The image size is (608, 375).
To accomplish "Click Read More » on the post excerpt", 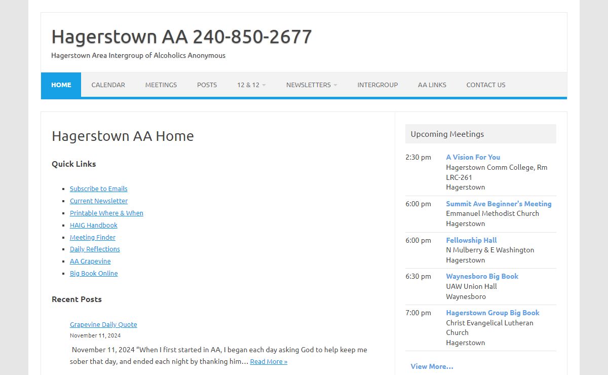I will tap(269, 361).
